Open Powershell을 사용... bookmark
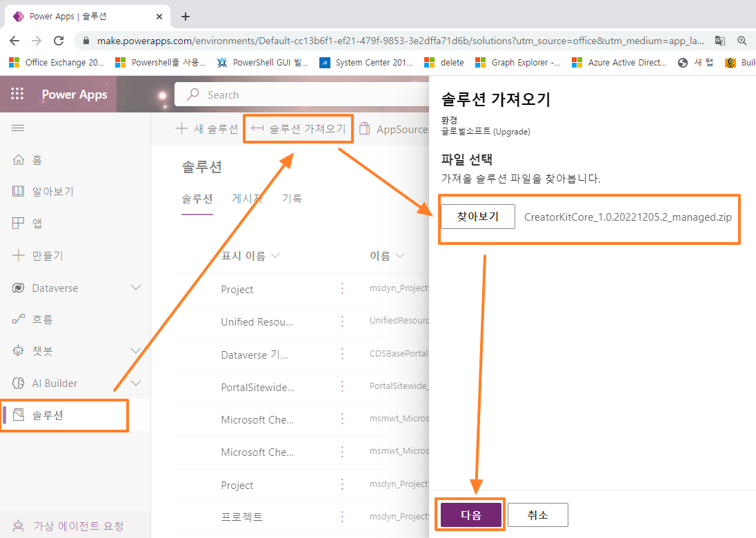 (160, 62)
